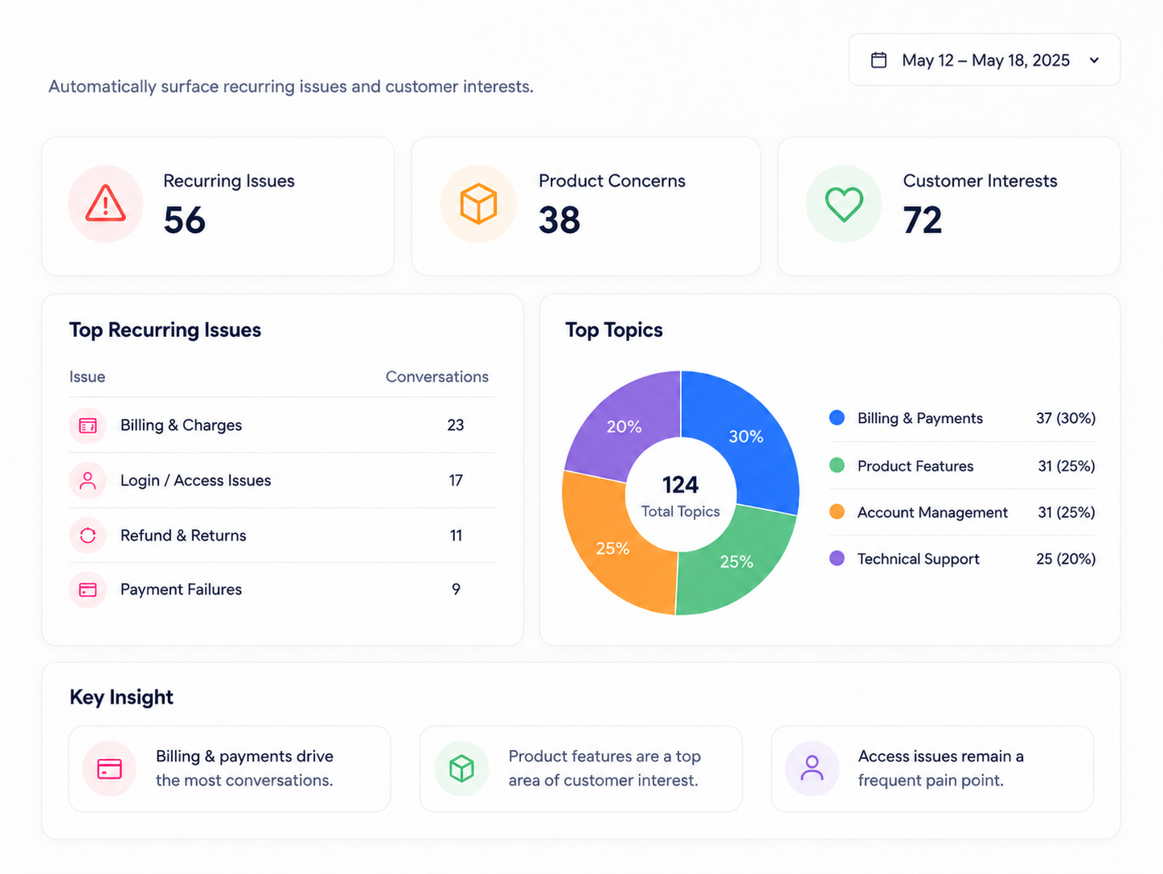Click the green Product Features legend dot
This screenshot has height=874, width=1163.
pos(837,466)
